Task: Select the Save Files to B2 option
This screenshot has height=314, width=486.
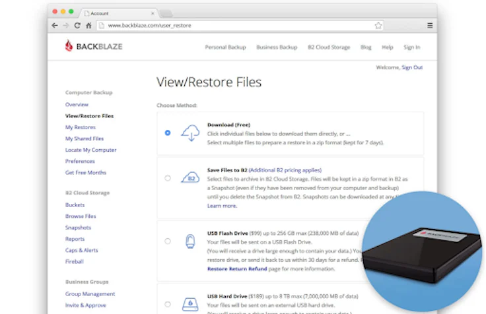Action: coord(168,178)
